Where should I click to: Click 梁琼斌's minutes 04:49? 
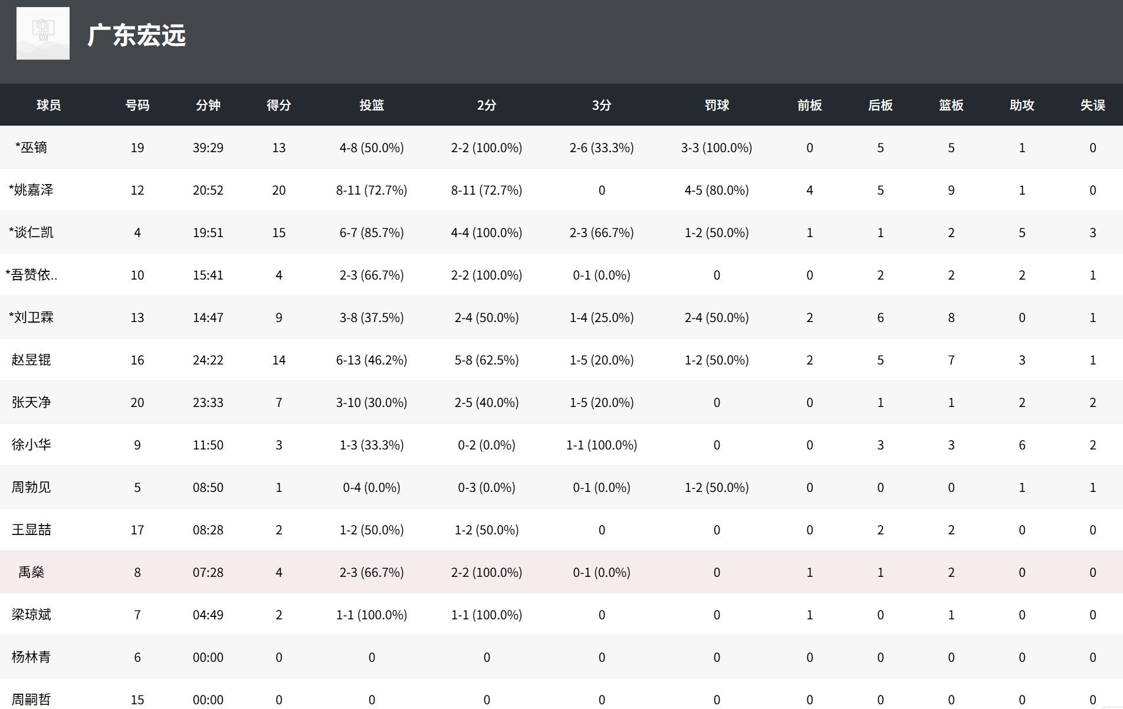pos(208,615)
